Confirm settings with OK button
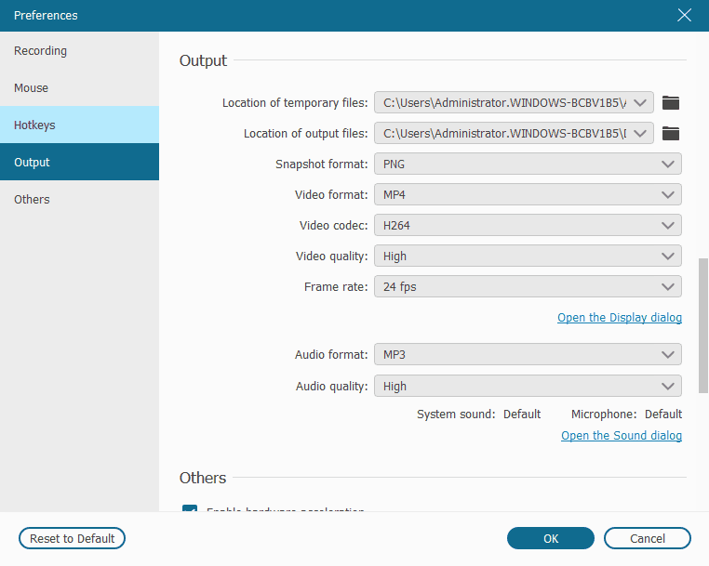Image resolution: width=709 pixels, height=566 pixels. coord(550,538)
